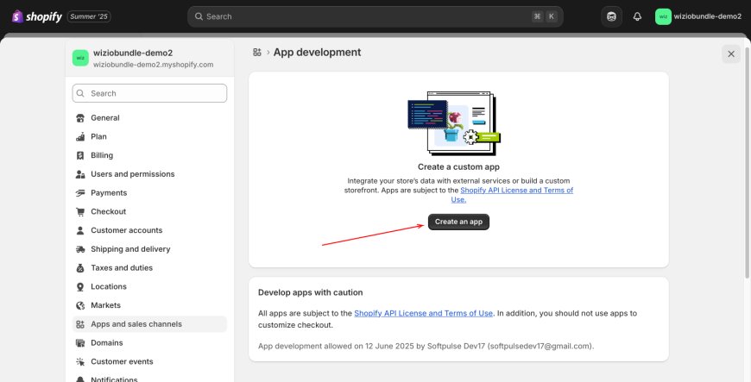Click the Customer accounts person icon
Image resolution: width=751 pixels, height=382 pixels.
(x=80, y=230)
